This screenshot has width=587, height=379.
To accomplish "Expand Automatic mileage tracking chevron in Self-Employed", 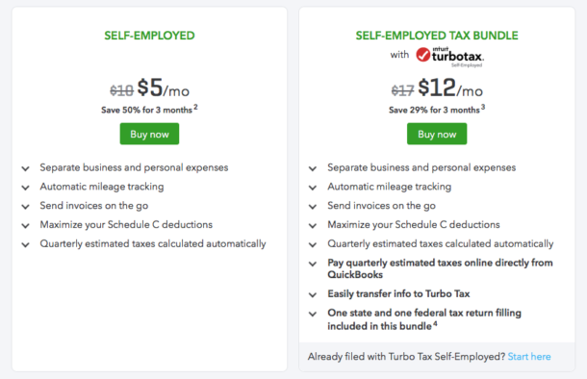I will [25, 188].
